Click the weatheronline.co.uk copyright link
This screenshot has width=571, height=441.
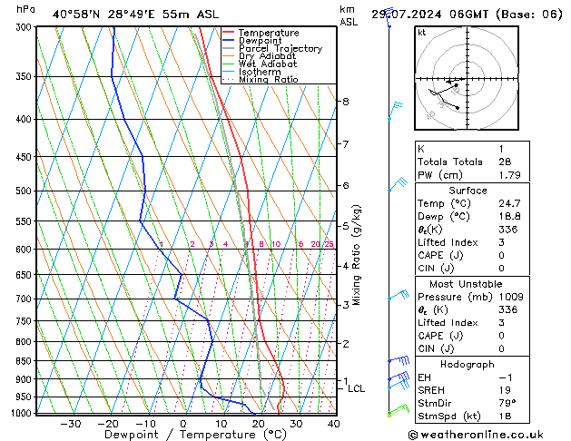(x=476, y=435)
